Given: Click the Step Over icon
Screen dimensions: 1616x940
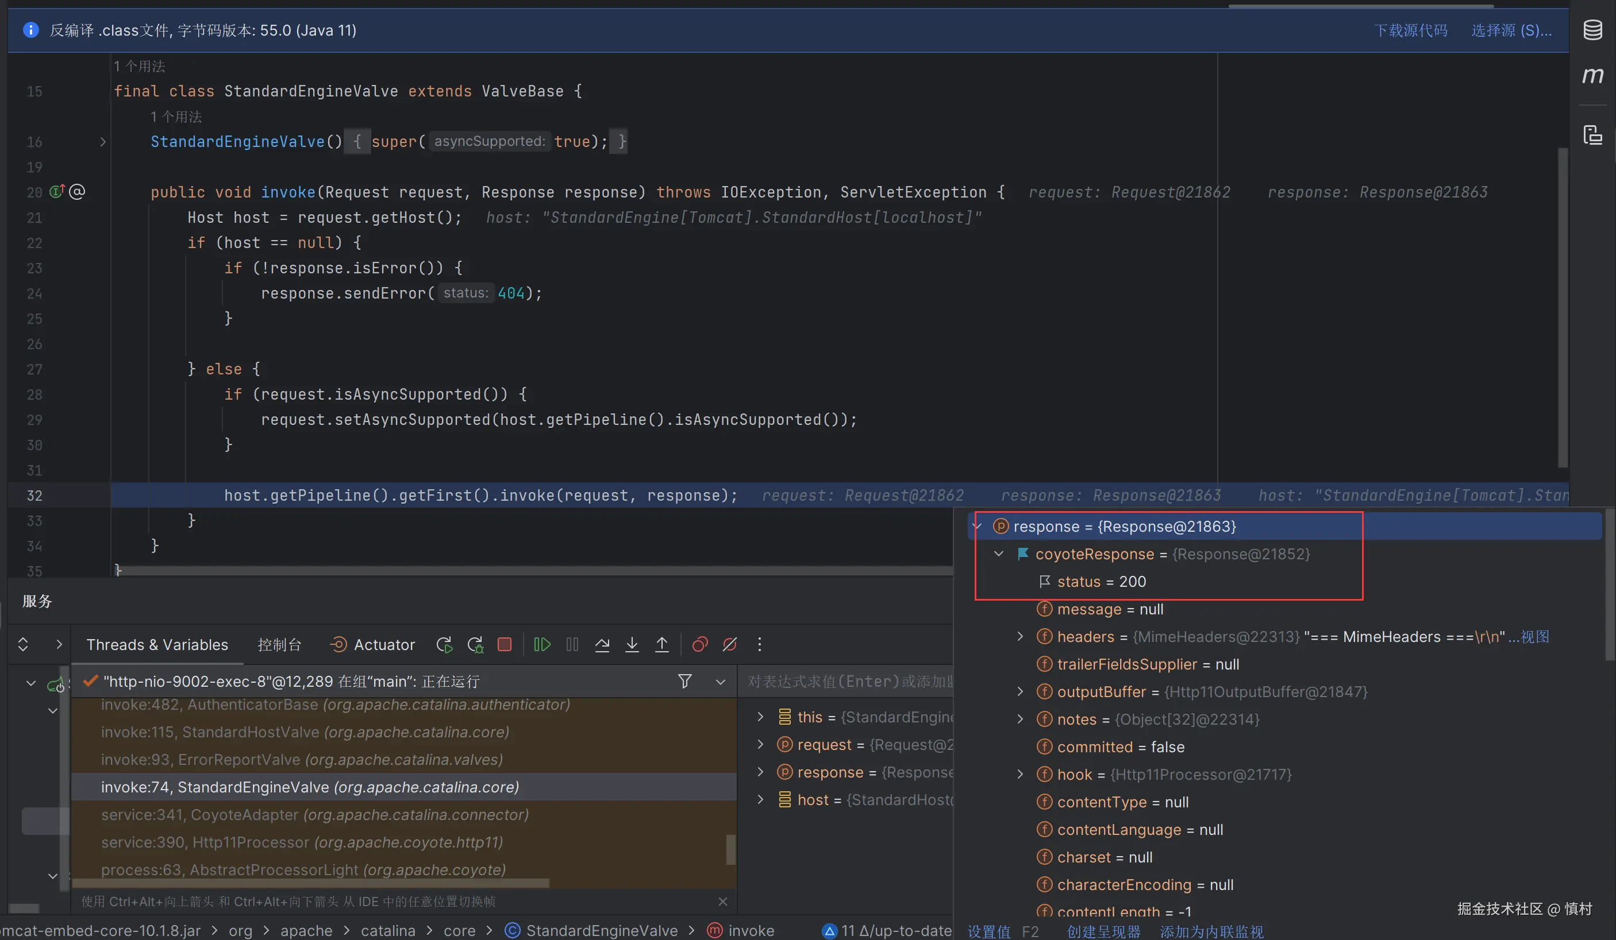Looking at the screenshot, I should point(602,644).
